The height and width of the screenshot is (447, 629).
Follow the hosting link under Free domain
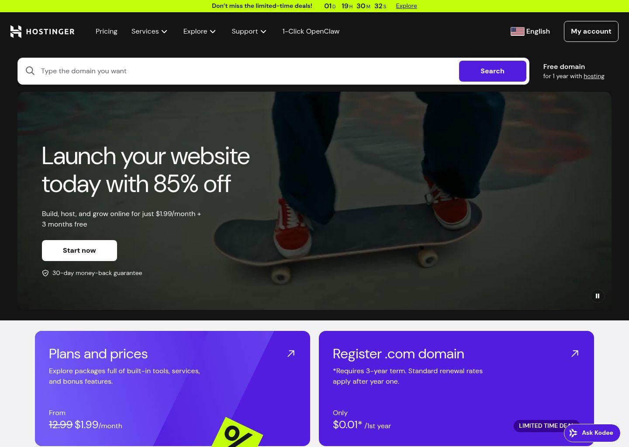(594, 76)
